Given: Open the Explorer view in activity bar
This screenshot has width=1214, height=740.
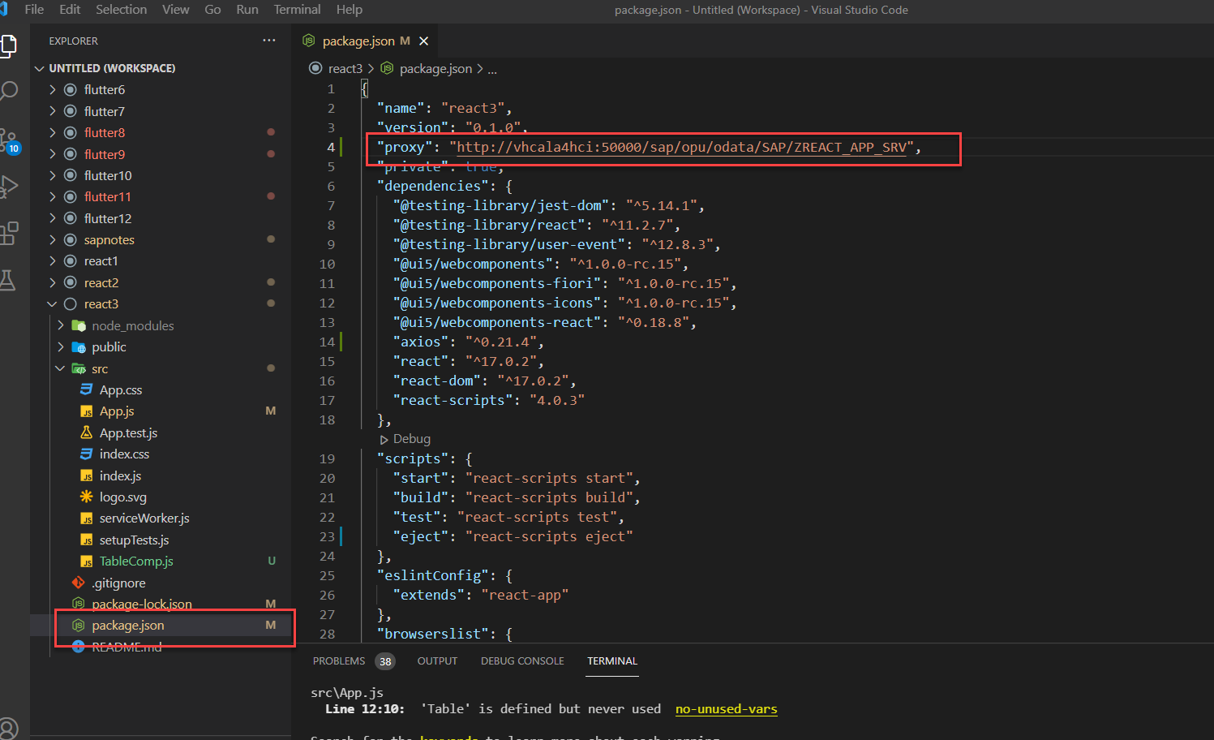Looking at the screenshot, I should (x=8, y=45).
